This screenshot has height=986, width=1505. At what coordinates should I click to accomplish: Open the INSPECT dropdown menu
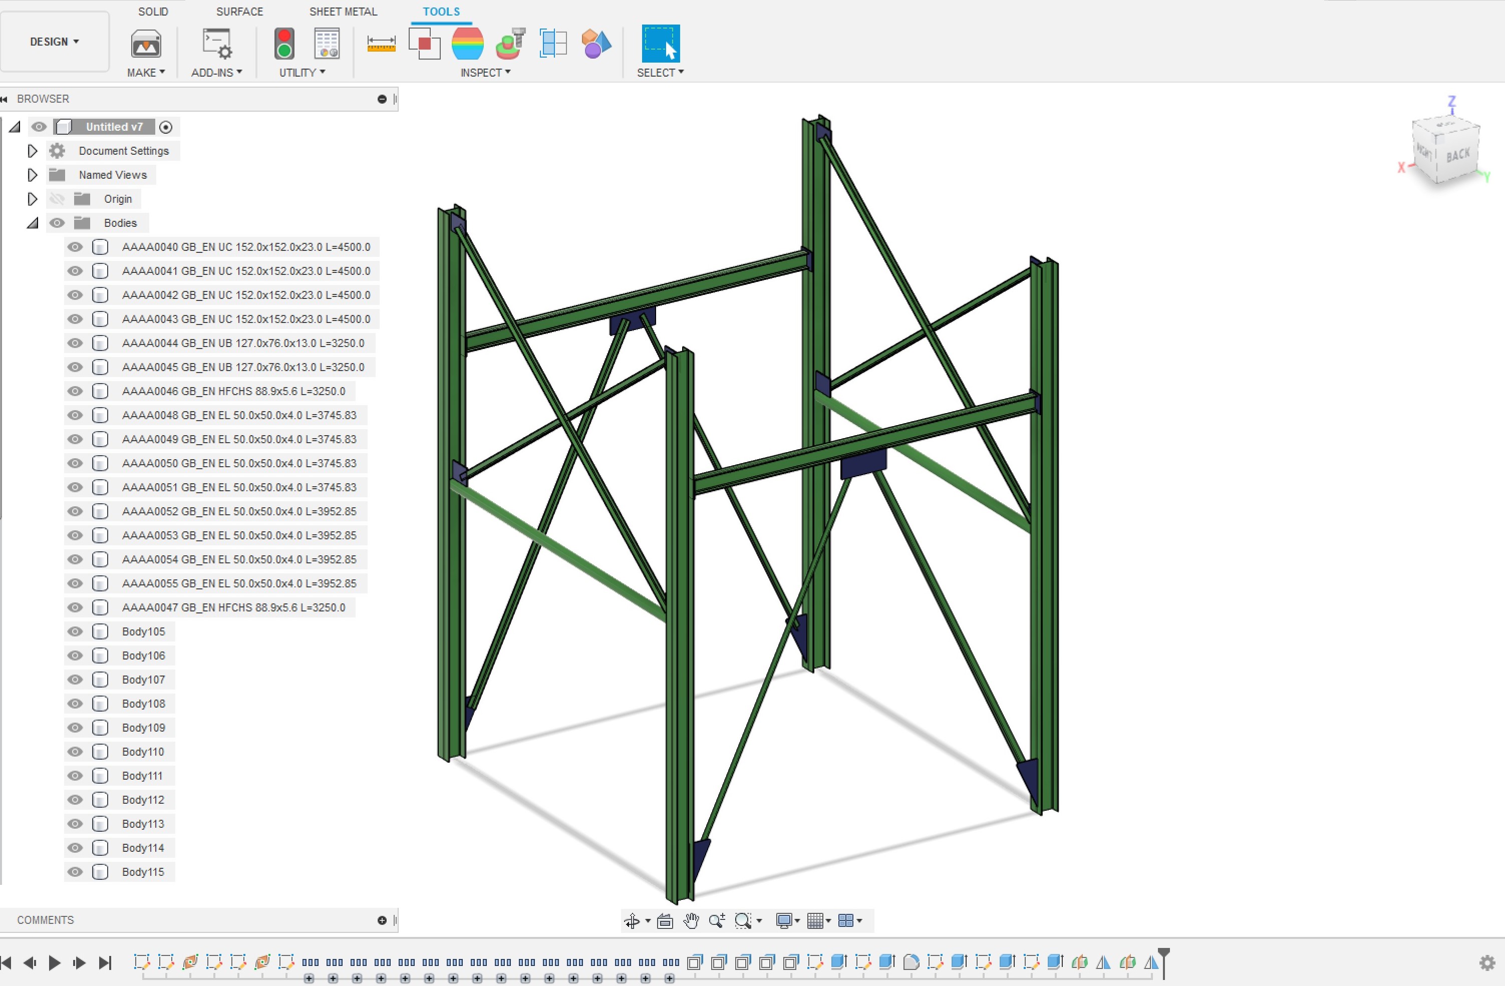pyautogui.click(x=485, y=73)
